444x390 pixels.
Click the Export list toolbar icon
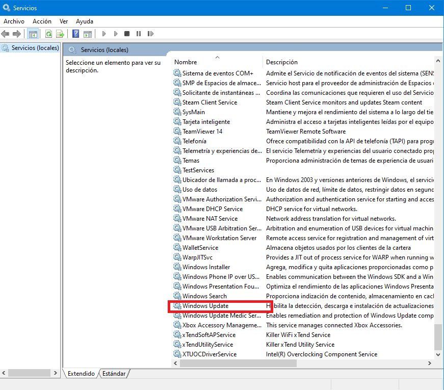60,34
